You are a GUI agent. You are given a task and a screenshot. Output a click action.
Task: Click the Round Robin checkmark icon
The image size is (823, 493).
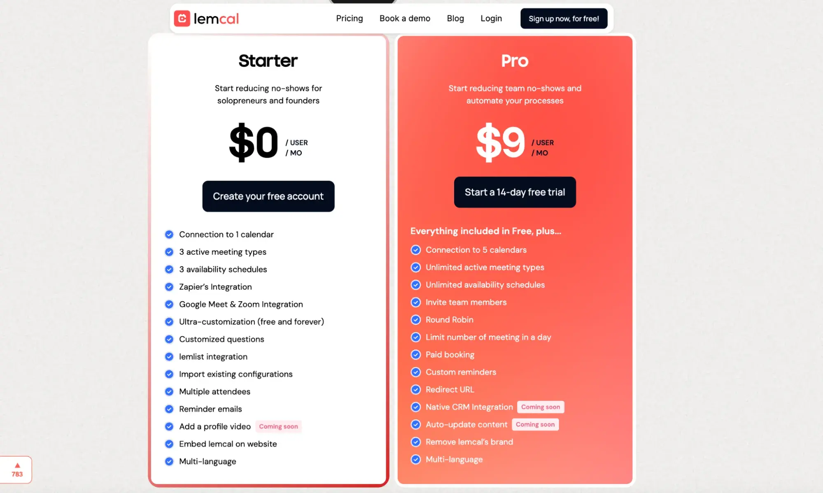(415, 319)
